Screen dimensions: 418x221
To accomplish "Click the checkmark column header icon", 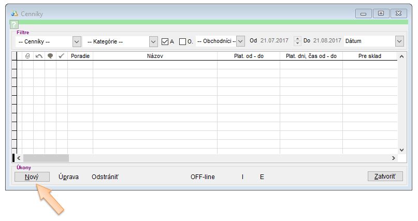I will click(62, 56).
